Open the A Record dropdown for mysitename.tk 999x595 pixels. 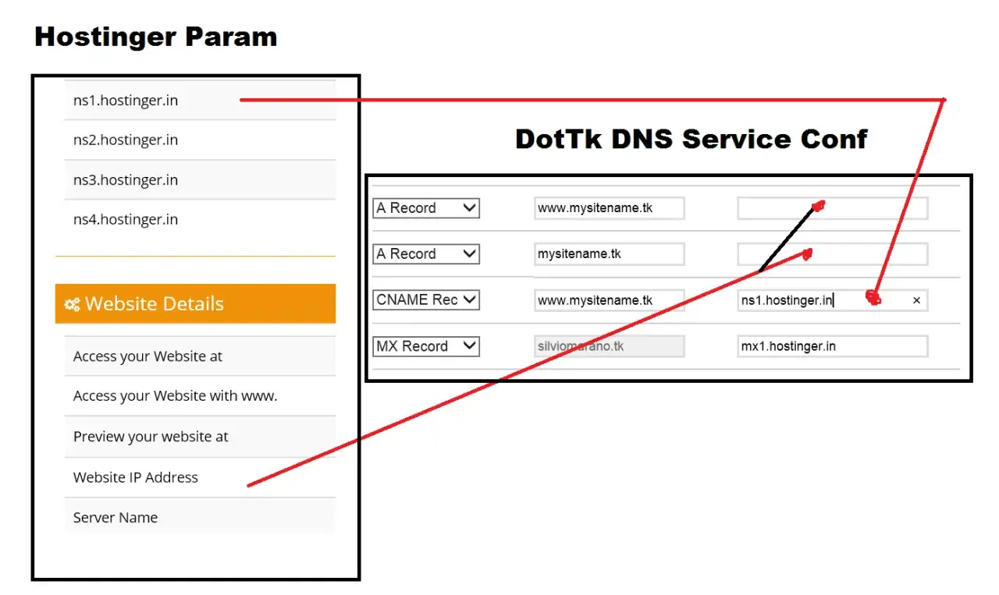click(x=426, y=254)
